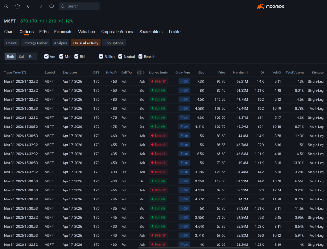Click the Vol/OI value 12.74
The width and height of the screenshot is (327, 249).
tap(277, 190)
